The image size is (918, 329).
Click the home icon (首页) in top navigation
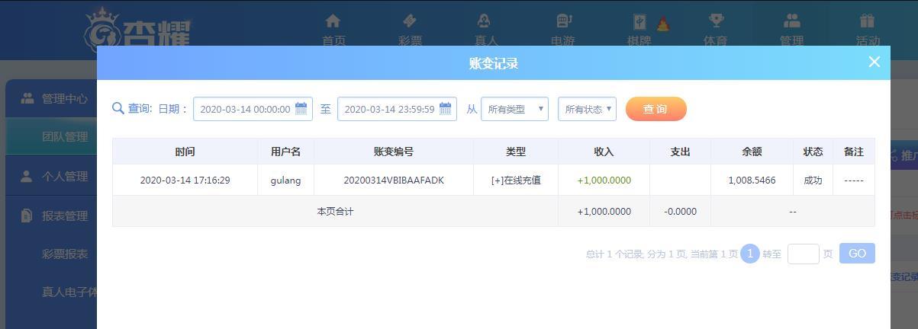click(333, 21)
